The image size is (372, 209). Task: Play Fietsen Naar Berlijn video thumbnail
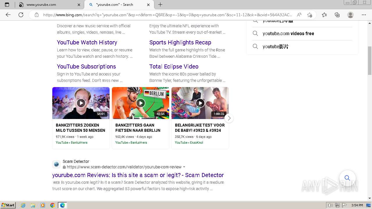pos(140,103)
